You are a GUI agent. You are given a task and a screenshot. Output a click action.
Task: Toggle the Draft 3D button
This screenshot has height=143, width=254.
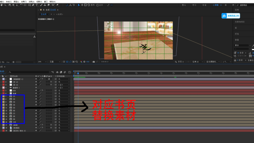[x=179, y=62]
